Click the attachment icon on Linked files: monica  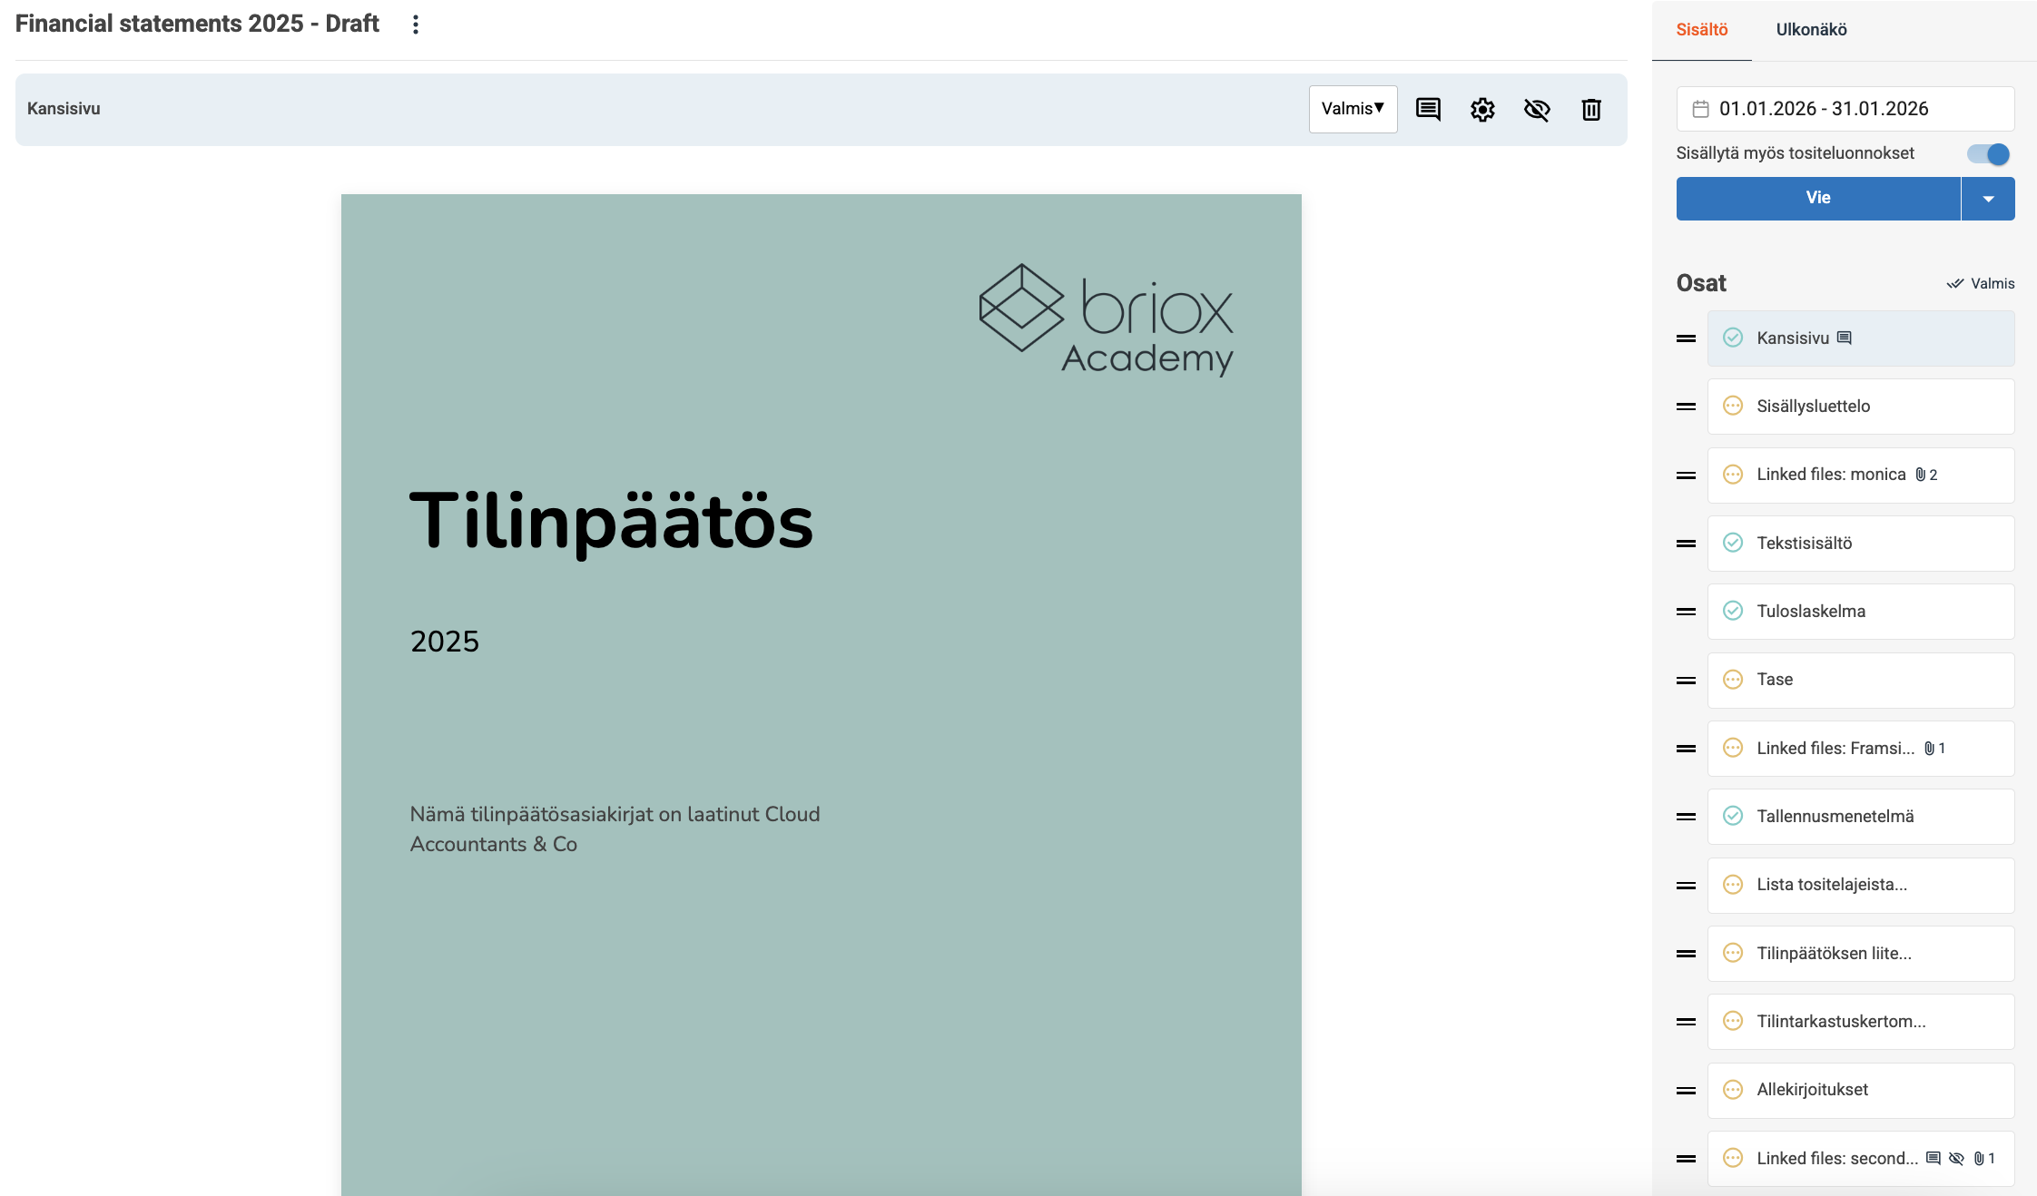click(x=1921, y=475)
